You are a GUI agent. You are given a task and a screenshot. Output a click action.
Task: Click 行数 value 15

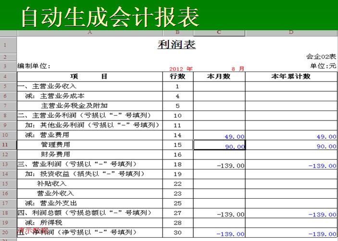click(177, 145)
